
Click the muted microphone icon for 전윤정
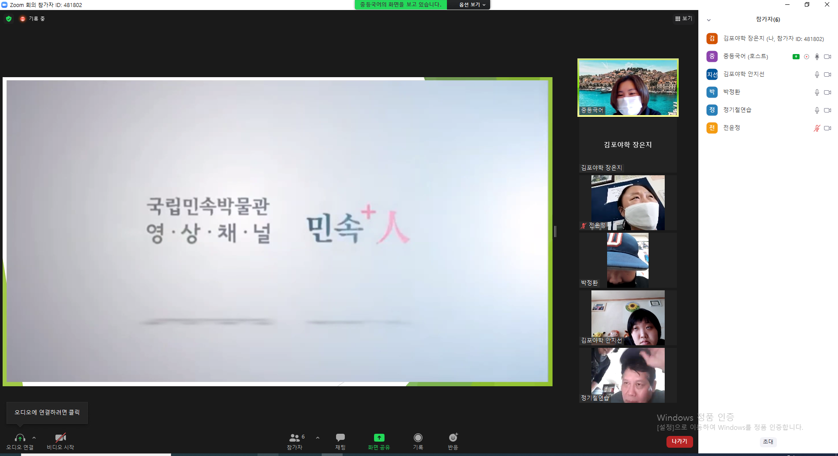click(817, 128)
